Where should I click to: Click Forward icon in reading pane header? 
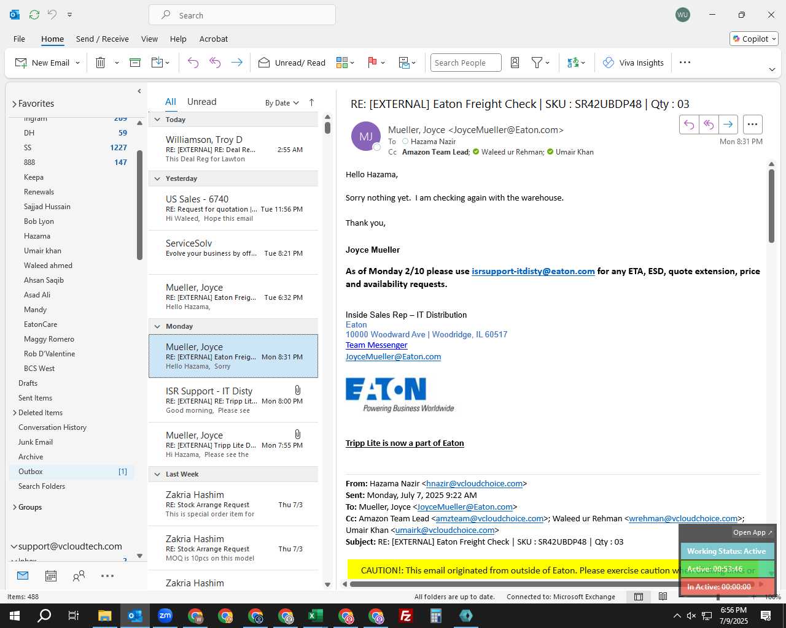728,124
